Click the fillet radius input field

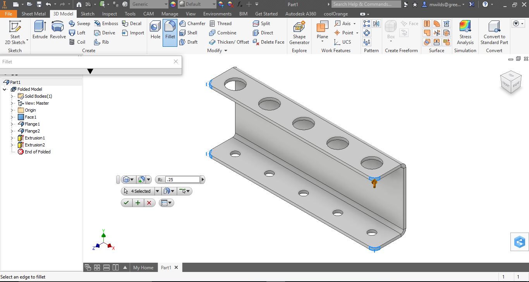pyautogui.click(x=182, y=180)
